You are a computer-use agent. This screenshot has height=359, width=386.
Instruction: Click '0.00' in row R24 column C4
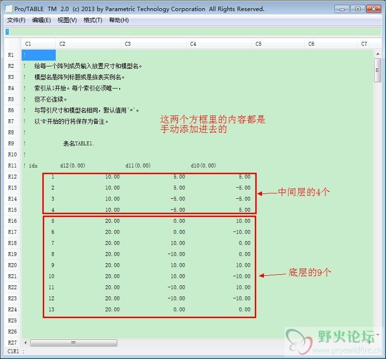tap(245, 309)
